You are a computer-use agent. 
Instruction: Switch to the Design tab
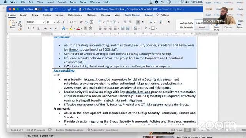click(x=47, y=15)
